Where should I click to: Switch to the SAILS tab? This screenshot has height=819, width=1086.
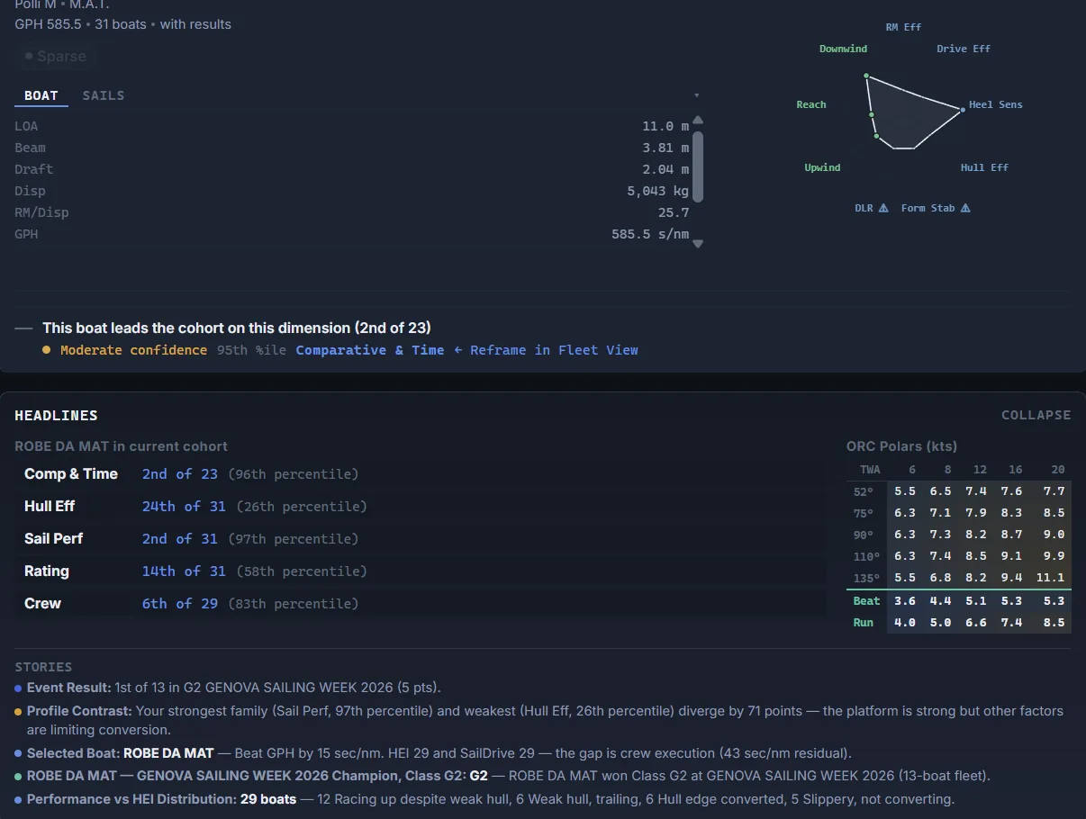tap(104, 95)
